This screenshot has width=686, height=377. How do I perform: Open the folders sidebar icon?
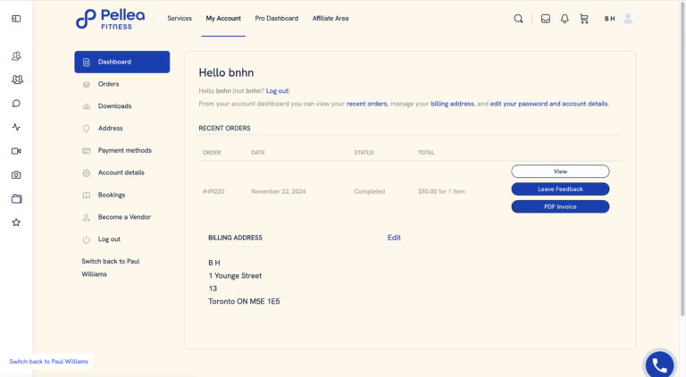16,199
